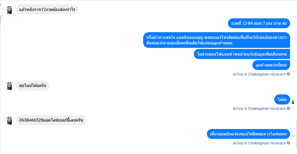Click the small seen avatar next to ได้ค่ะ
Viewport: 297px width, 154px height.
pyautogui.click(x=293, y=102)
